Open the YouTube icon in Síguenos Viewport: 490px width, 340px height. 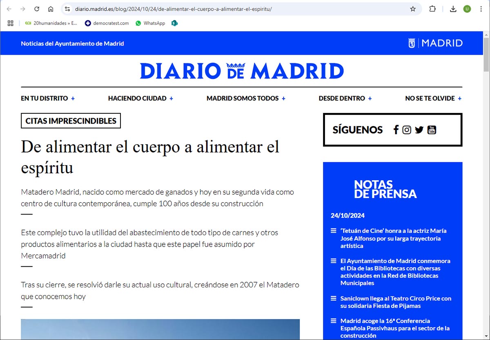coord(432,130)
